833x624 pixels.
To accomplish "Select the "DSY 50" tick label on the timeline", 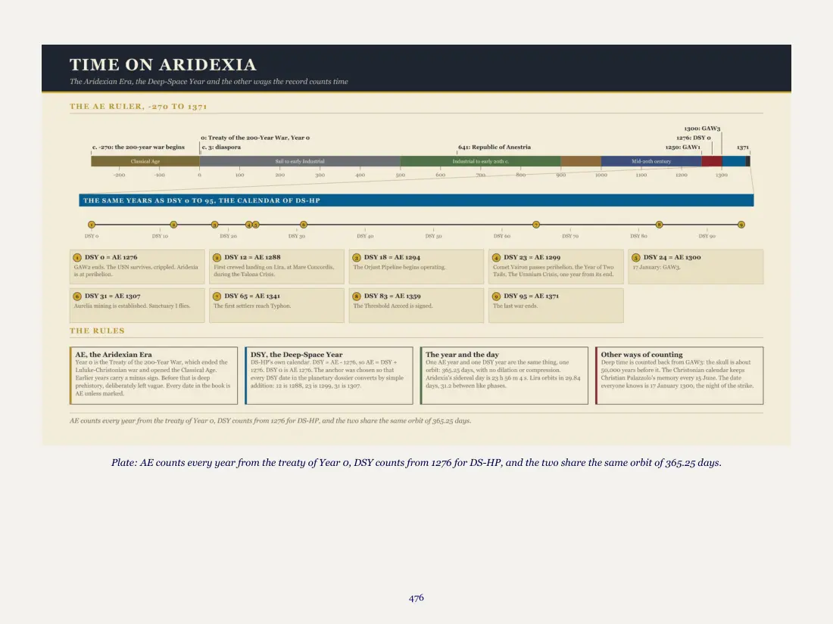I will click(x=433, y=236).
